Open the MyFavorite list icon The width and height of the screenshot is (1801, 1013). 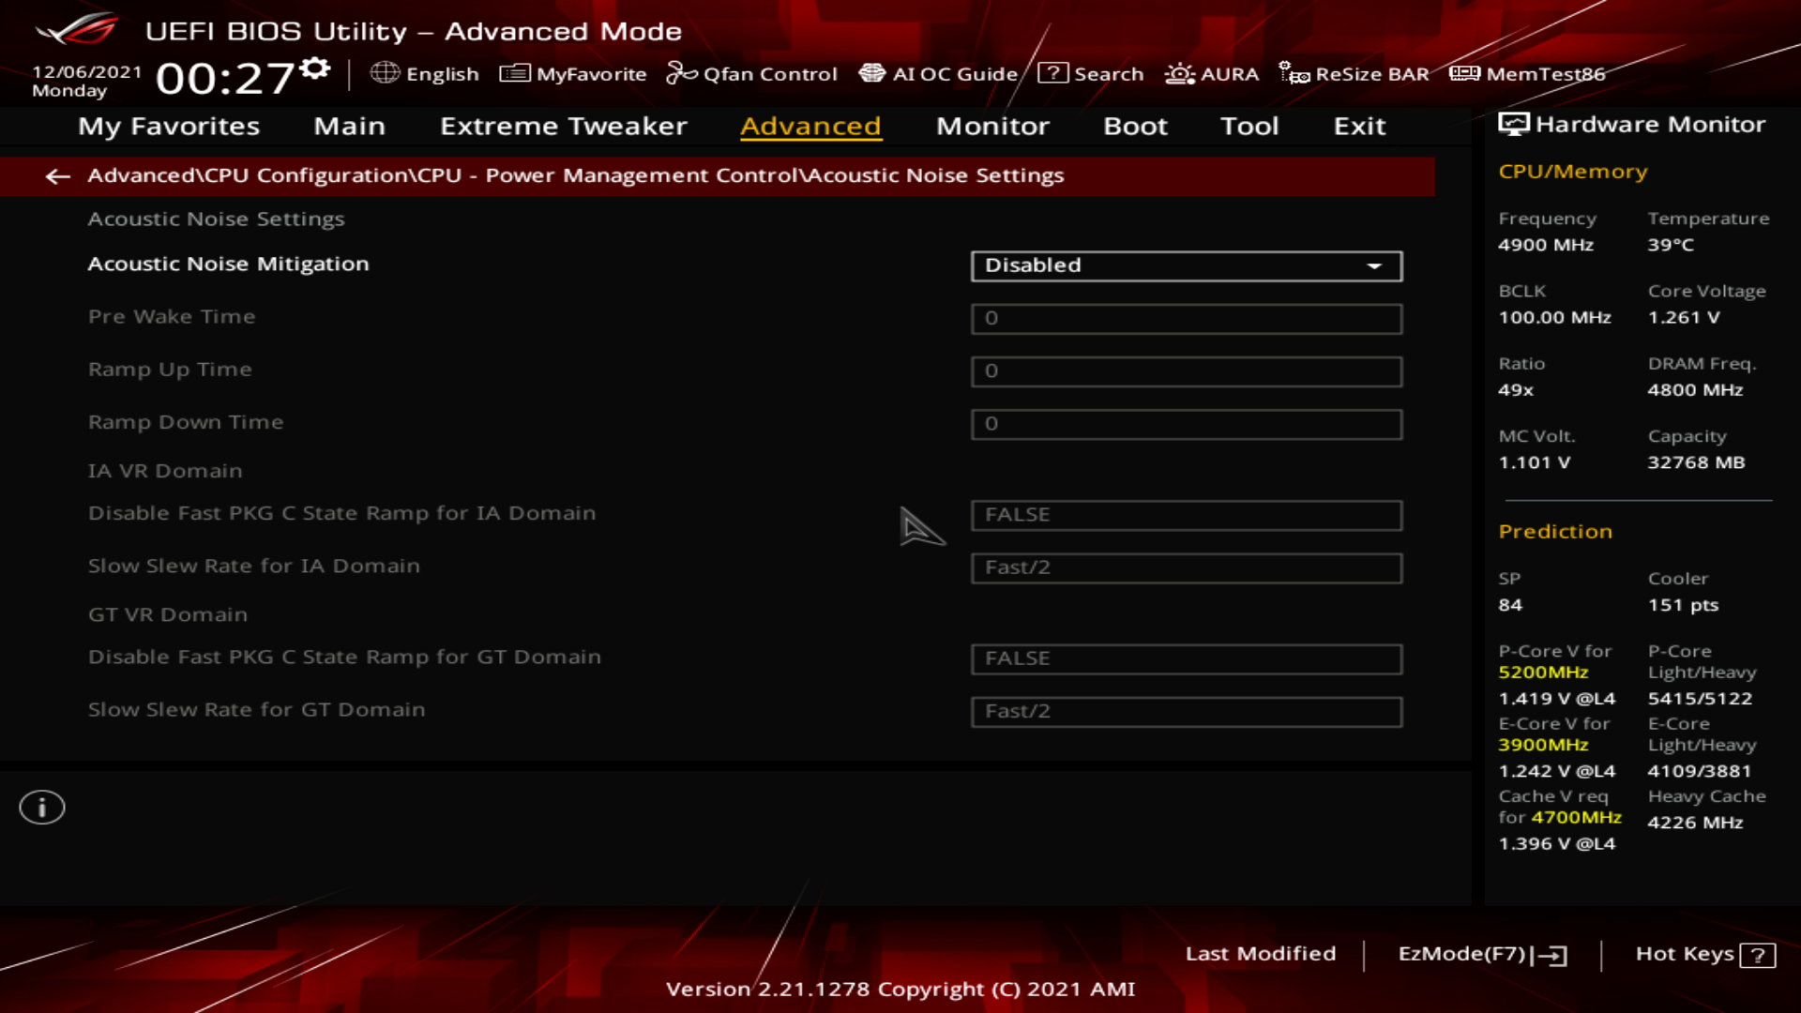tap(514, 73)
